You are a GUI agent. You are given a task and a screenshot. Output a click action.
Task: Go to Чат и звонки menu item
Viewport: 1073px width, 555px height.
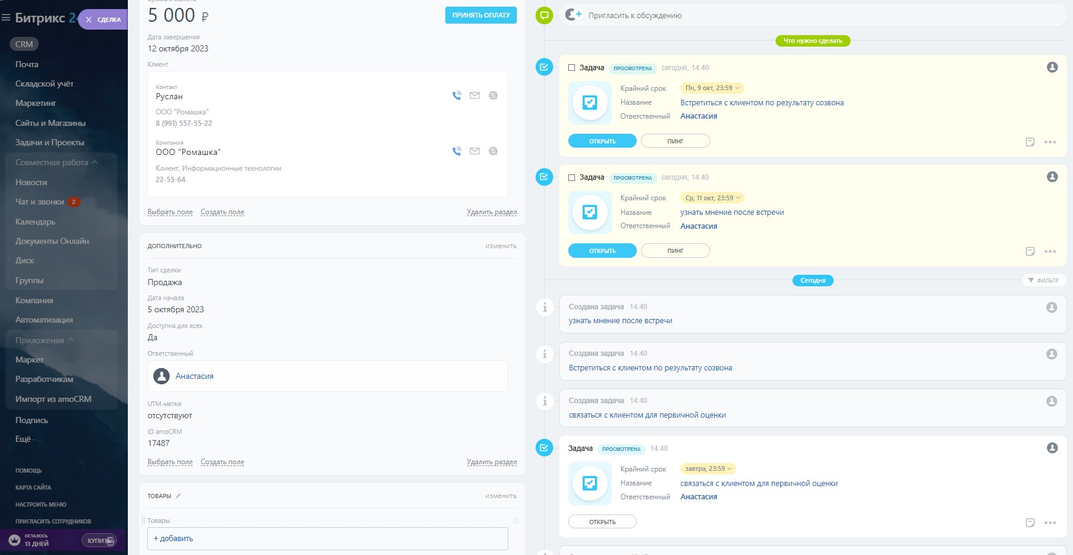tap(39, 202)
